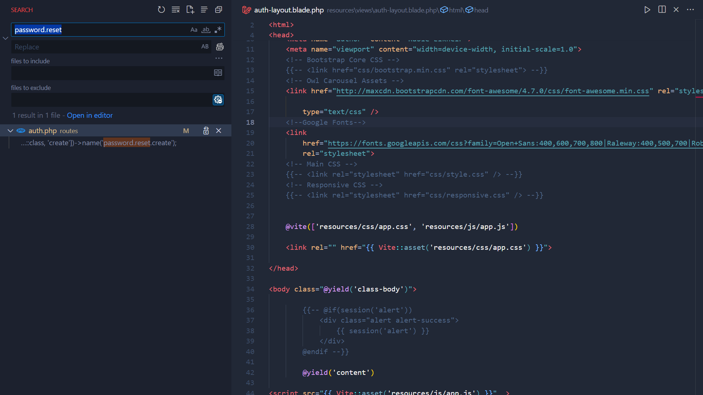This screenshot has height=395, width=703.
Task: Run the file with play icon
Action: [647, 10]
